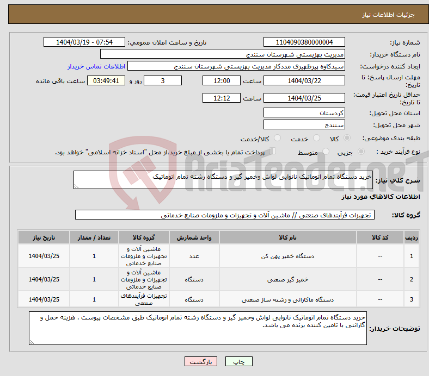This screenshot has width=429, height=376.
Task: Click the resize handle of description textarea
Action: (x=76, y=186)
